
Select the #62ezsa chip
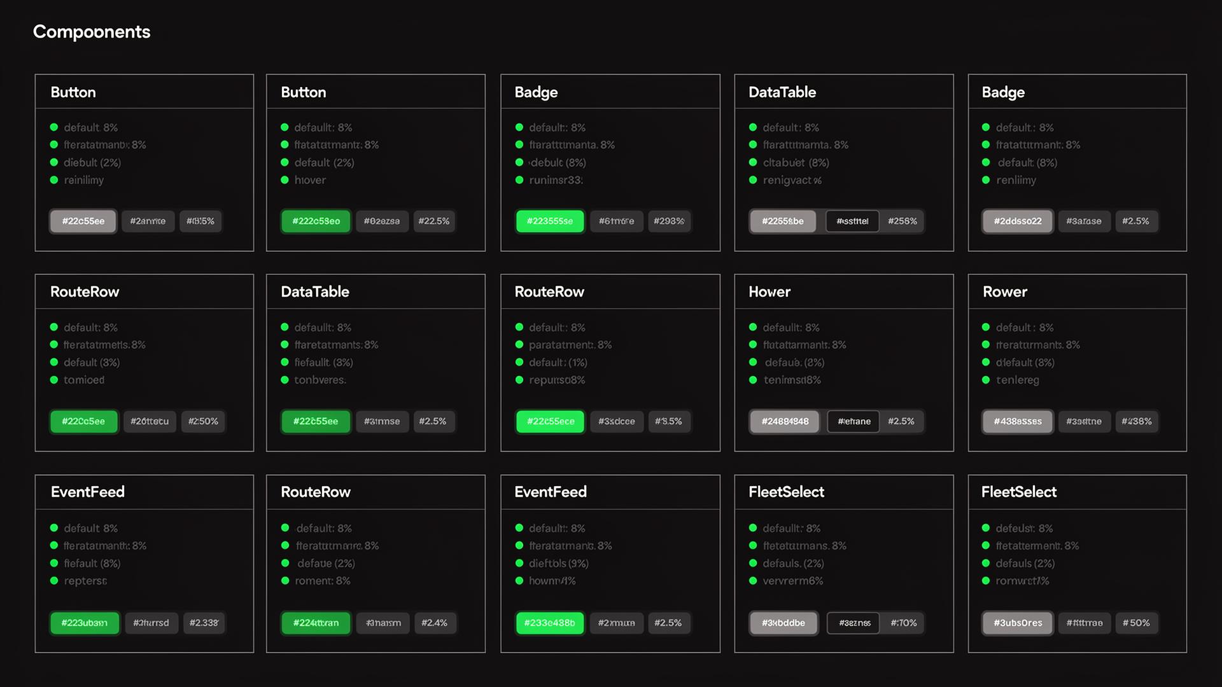[382, 221]
